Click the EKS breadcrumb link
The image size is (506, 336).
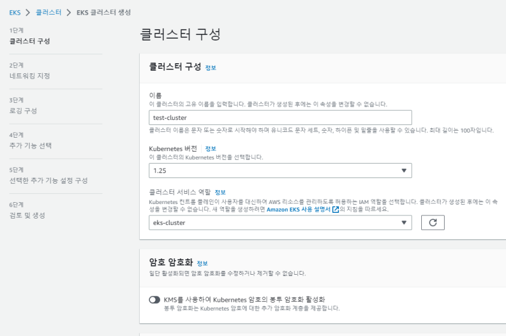pyautogui.click(x=15, y=13)
